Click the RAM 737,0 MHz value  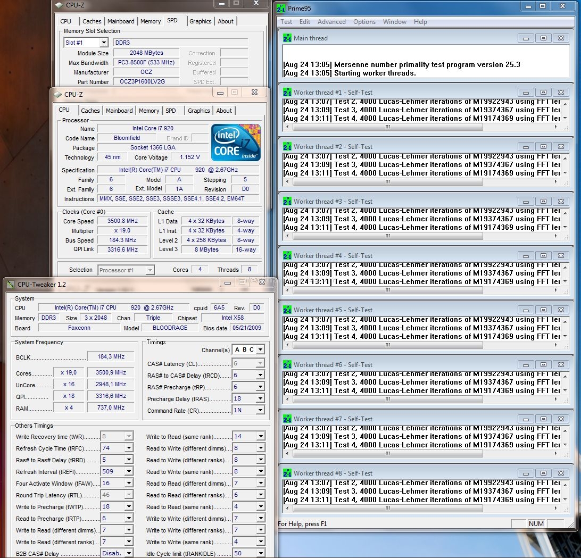tap(111, 407)
